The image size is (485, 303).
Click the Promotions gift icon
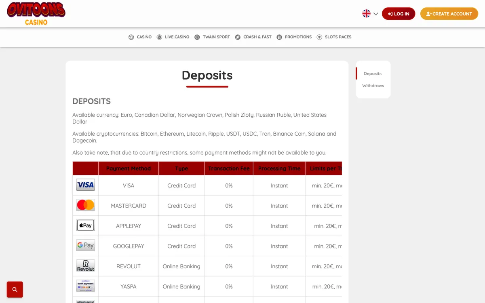[279, 37]
